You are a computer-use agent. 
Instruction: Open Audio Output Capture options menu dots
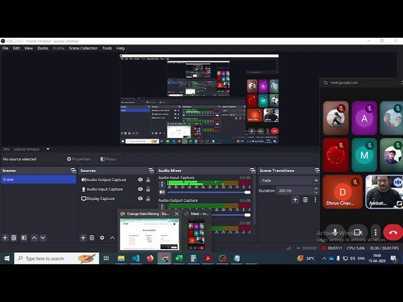[x=162, y=206]
